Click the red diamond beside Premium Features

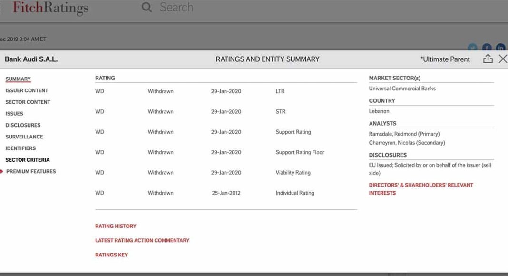click(2, 172)
